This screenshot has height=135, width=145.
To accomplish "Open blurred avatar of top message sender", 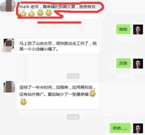I will coord(8,6).
